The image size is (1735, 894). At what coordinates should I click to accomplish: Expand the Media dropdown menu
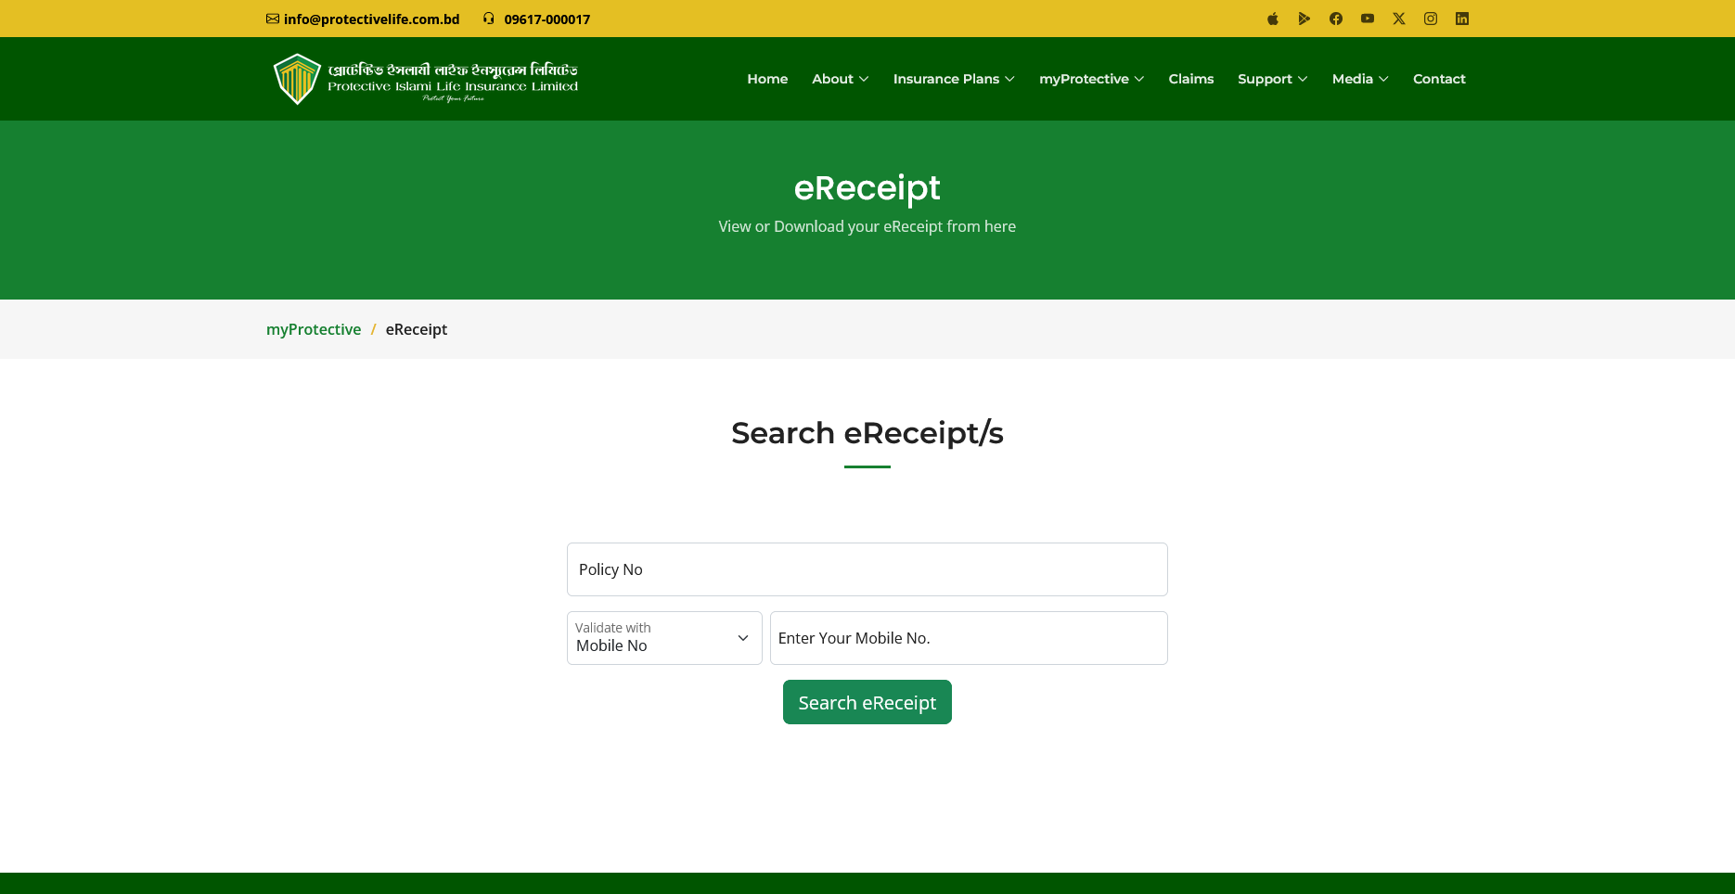(x=1360, y=79)
